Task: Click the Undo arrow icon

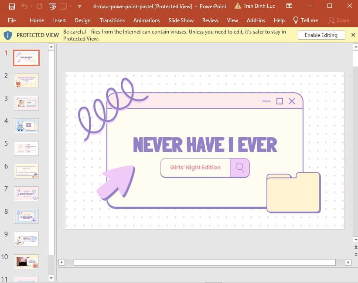Action: 24,7
